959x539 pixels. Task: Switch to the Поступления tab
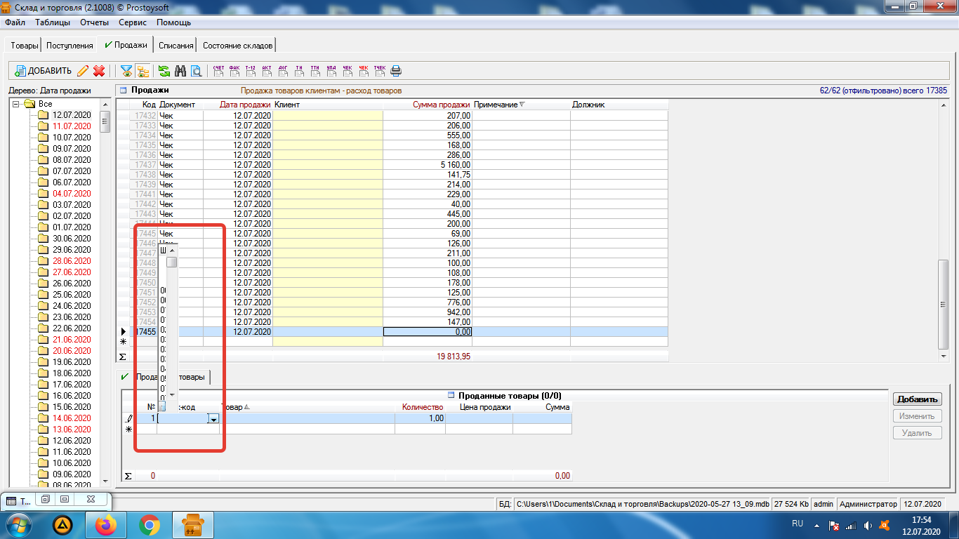point(70,46)
